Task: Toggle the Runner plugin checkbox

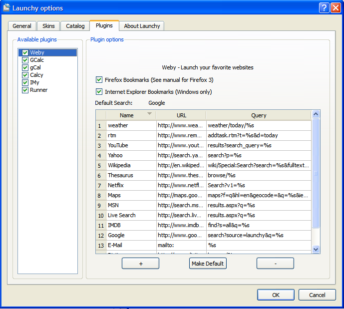Action: [x=25, y=90]
